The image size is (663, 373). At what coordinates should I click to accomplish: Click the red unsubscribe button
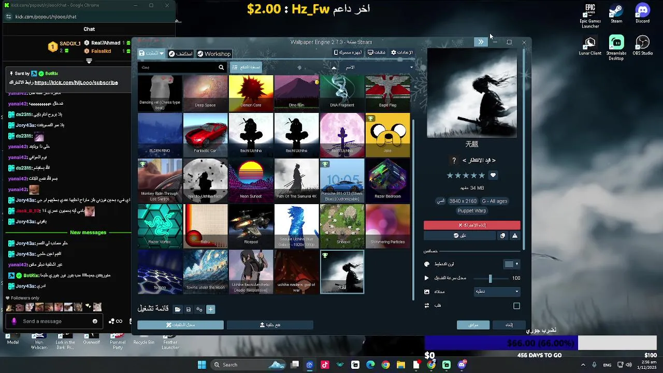coord(472,225)
